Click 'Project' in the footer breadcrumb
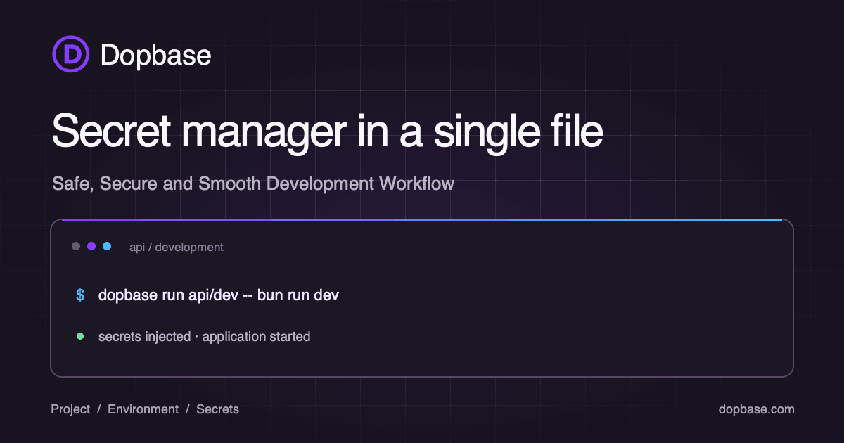 pyautogui.click(x=70, y=409)
